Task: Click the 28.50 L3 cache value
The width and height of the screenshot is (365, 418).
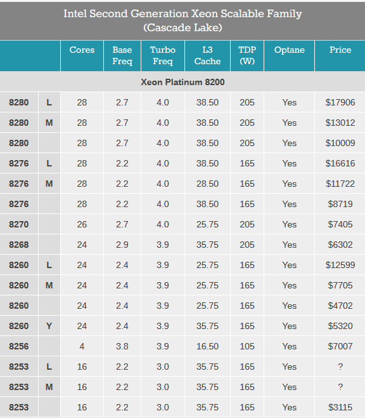Action: (207, 184)
